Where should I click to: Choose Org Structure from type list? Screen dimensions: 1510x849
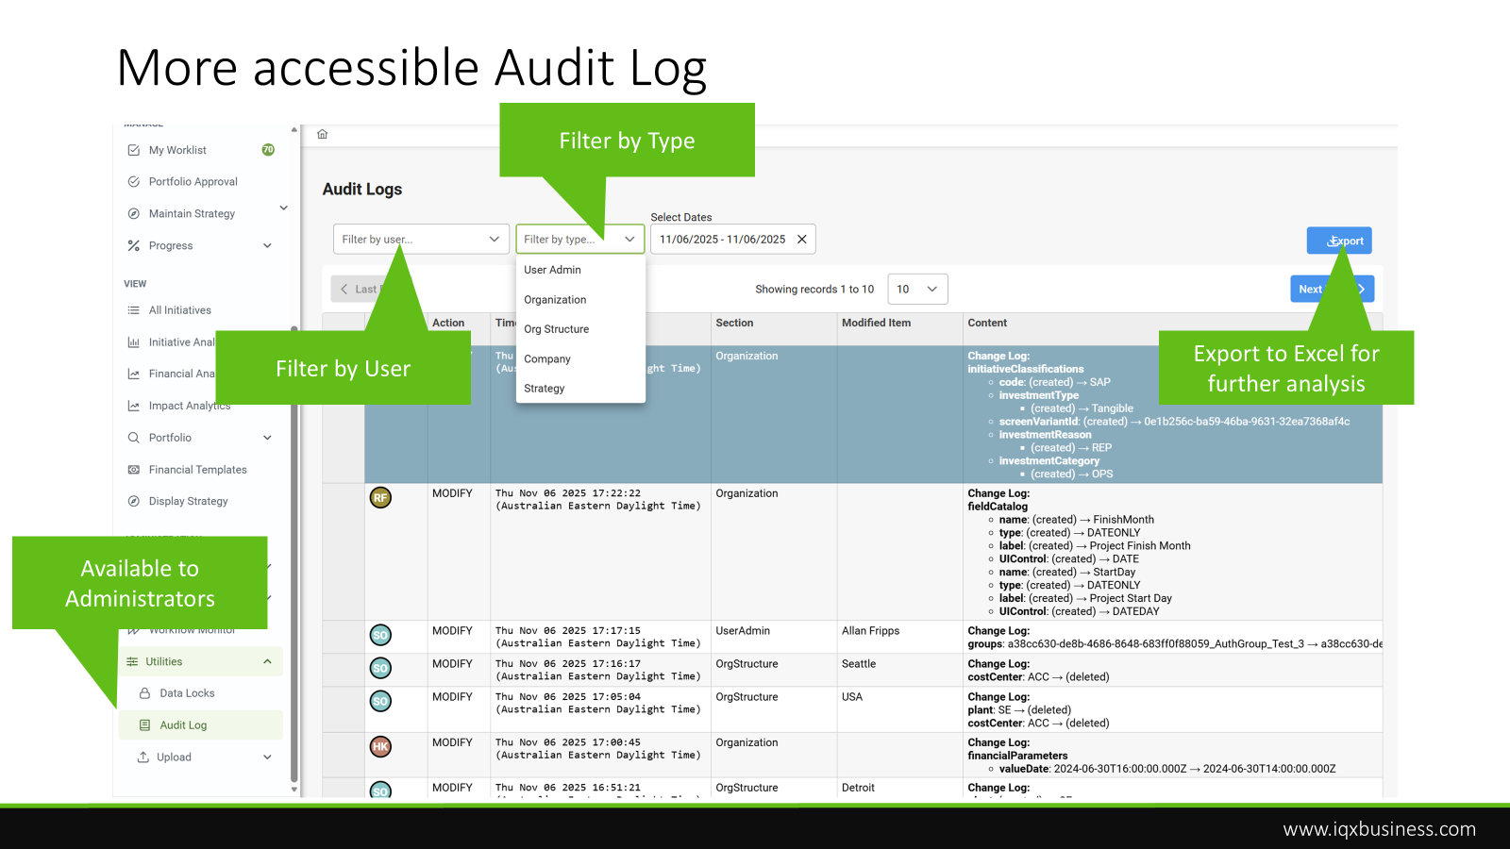557,329
